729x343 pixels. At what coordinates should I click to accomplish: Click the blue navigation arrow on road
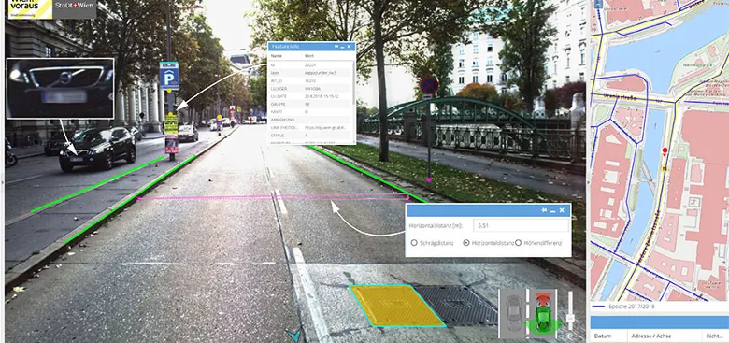point(293,335)
